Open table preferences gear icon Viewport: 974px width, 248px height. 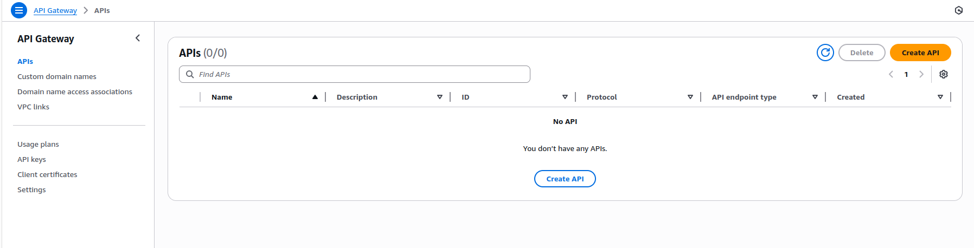pyautogui.click(x=944, y=74)
